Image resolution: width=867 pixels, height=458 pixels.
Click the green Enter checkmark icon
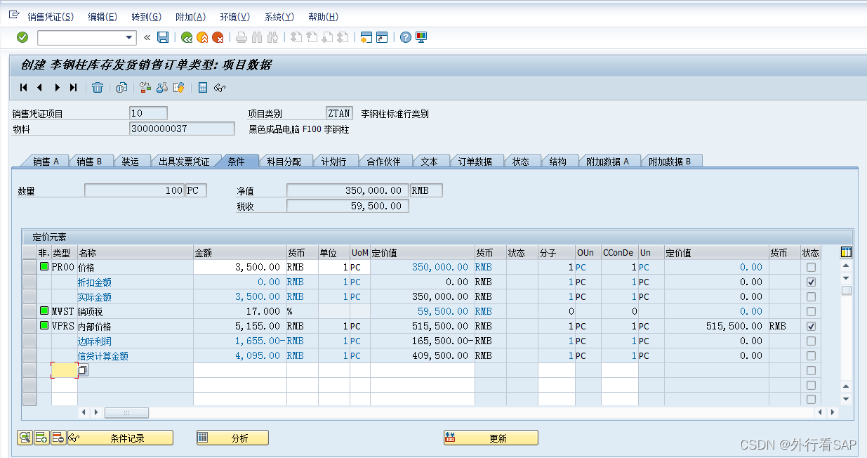coord(22,37)
